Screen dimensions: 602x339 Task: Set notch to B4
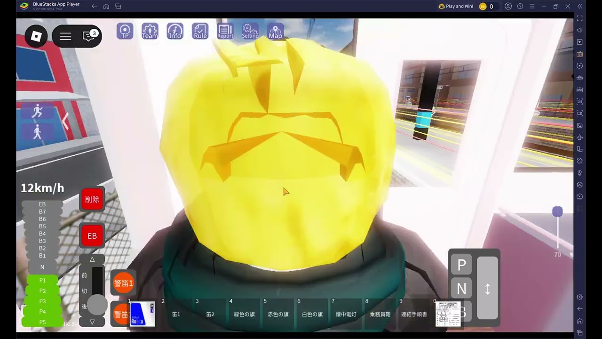[x=42, y=234]
